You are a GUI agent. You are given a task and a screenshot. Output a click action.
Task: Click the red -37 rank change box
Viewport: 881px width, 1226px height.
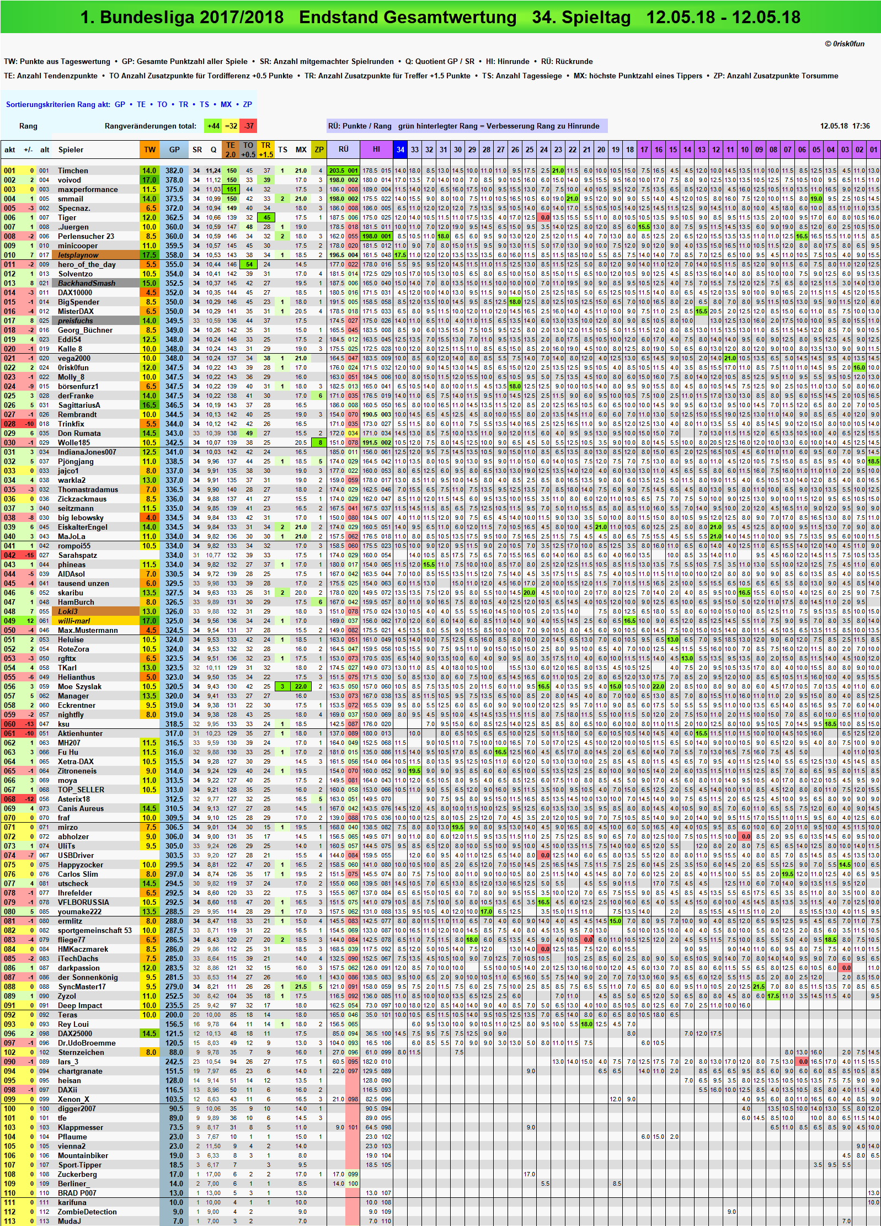pyautogui.click(x=249, y=126)
